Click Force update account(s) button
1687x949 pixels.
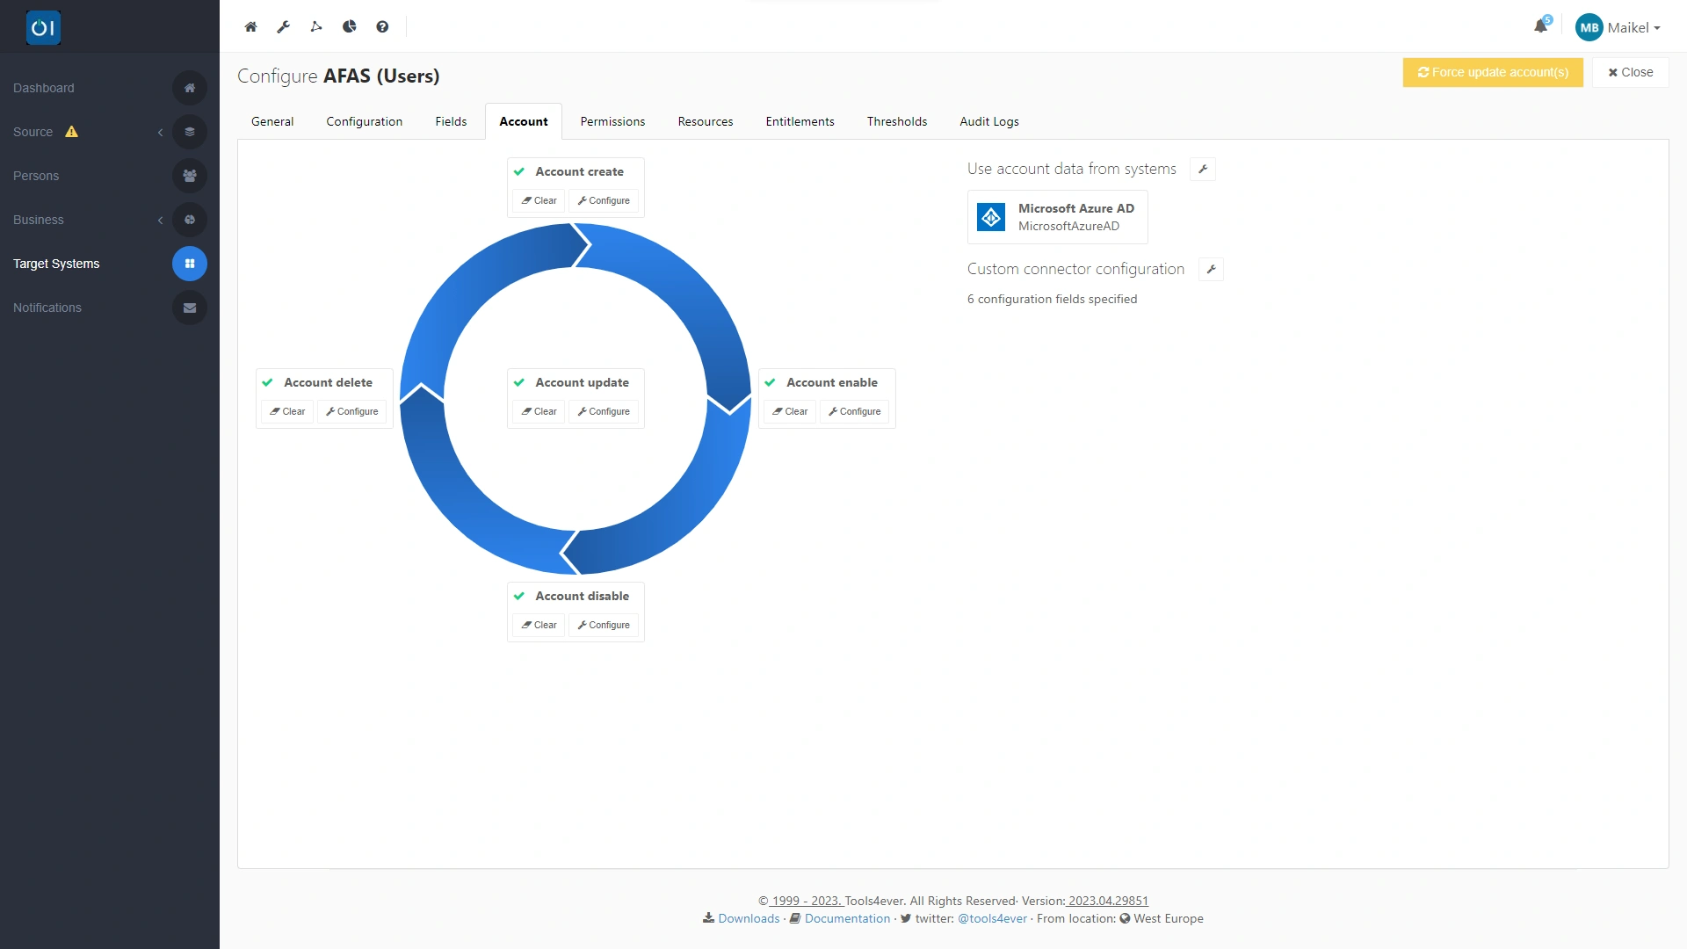click(x=1492, y=72)
